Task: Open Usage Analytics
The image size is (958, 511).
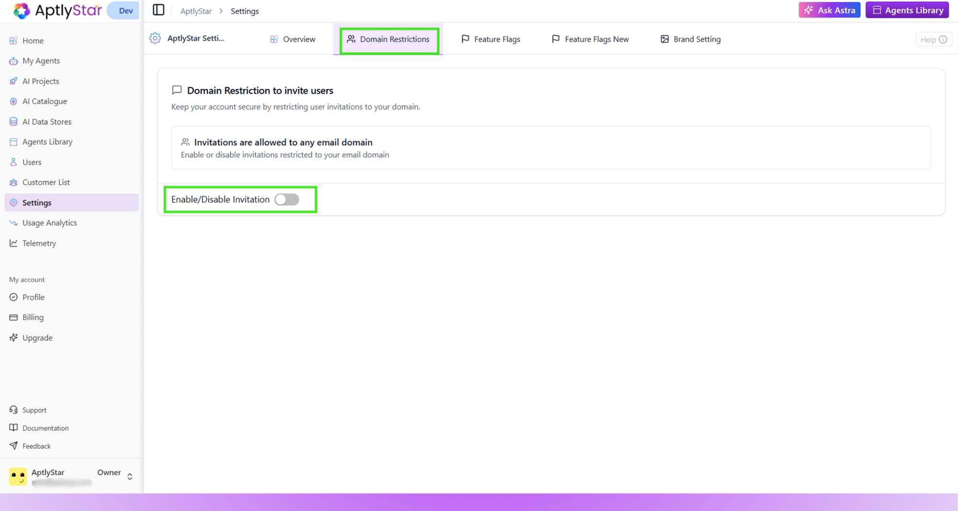Action: [x=49, y=222]
